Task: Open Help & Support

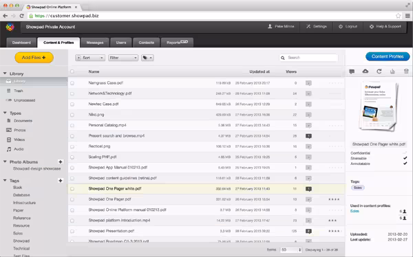Action: [385, 27]
